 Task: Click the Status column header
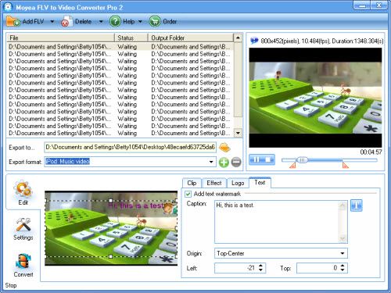point(131,38)
